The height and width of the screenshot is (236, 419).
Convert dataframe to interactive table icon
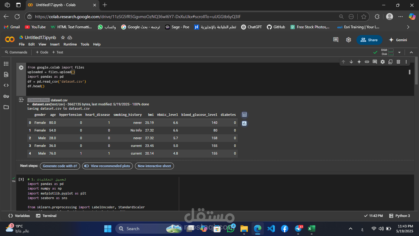coord(244,115)
